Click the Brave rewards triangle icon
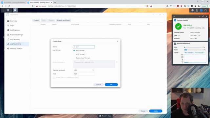The width and height of the screenshot is (210, 118). pos(151,6)
